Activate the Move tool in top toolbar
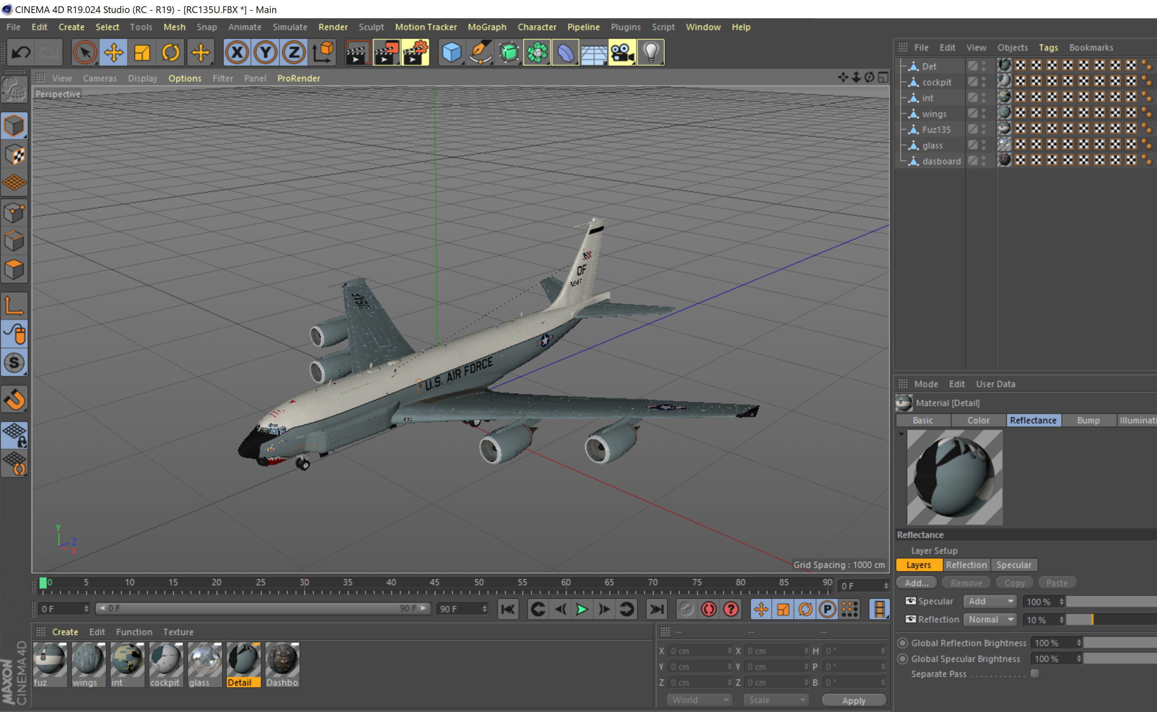Image resolution: width=1157 pixels, height=712 pixels. pyautogui.click(x=113, y=52)
